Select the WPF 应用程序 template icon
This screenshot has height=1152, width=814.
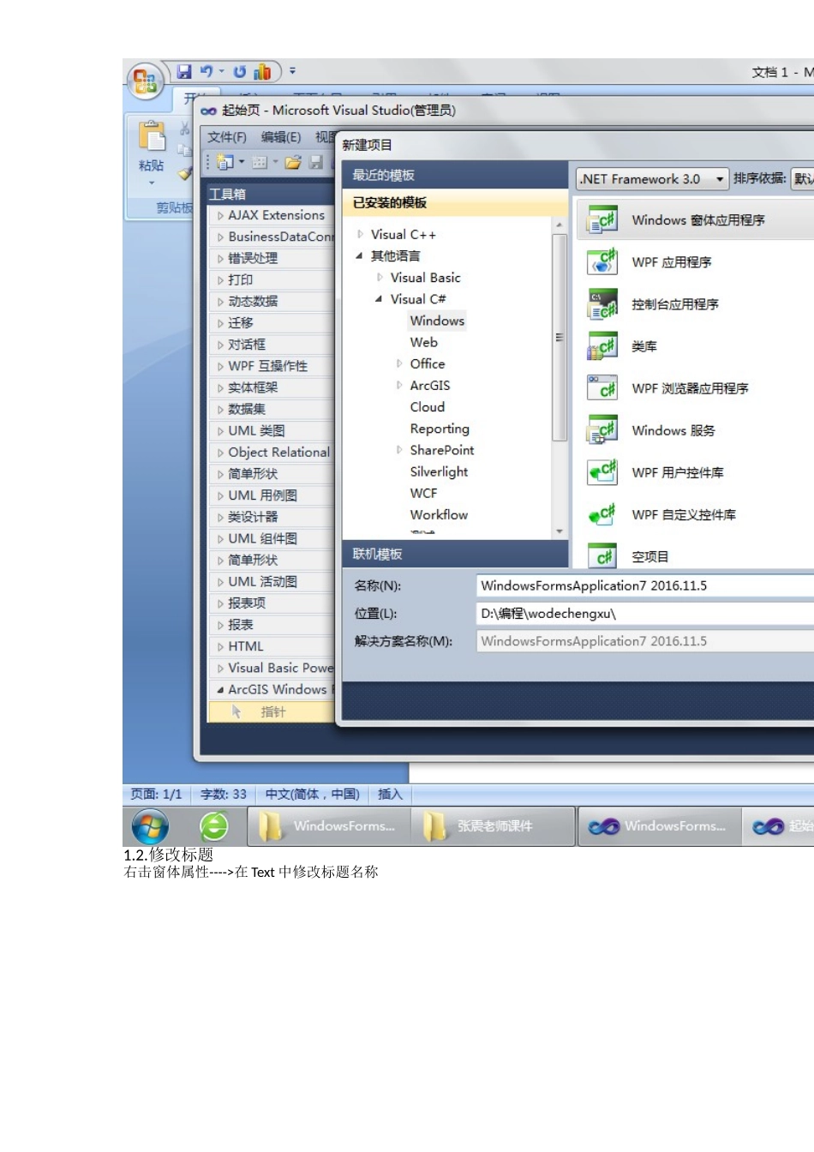603,261
